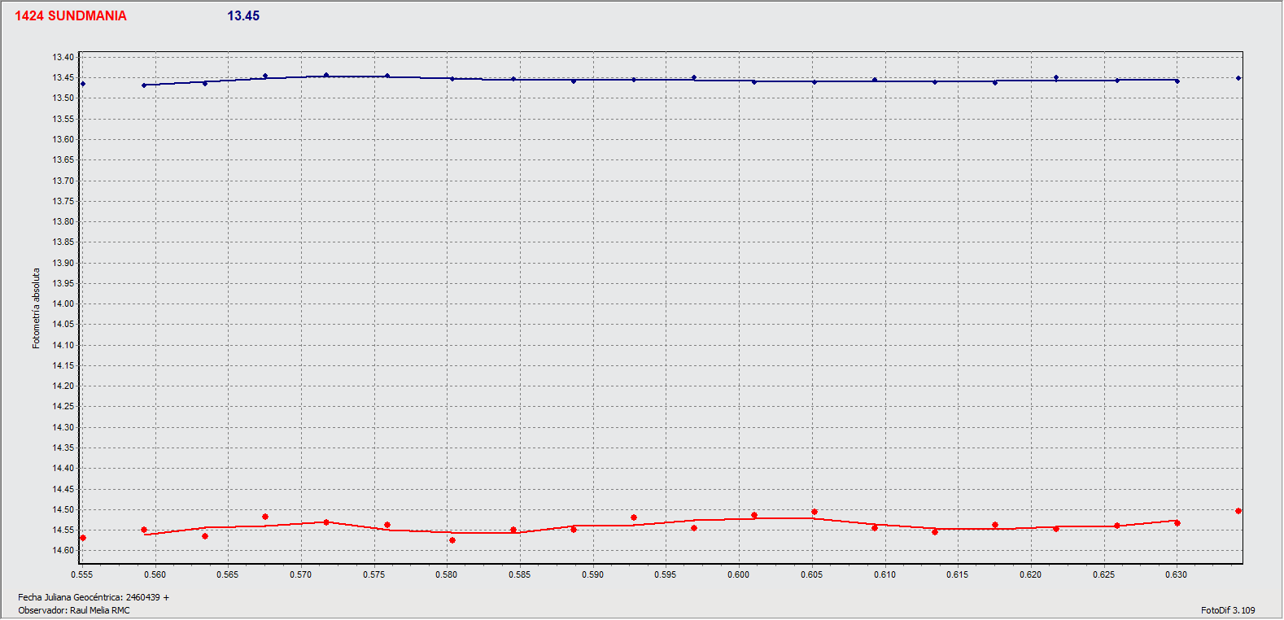Click the x-axis label '0.560'

coord(155,574)
